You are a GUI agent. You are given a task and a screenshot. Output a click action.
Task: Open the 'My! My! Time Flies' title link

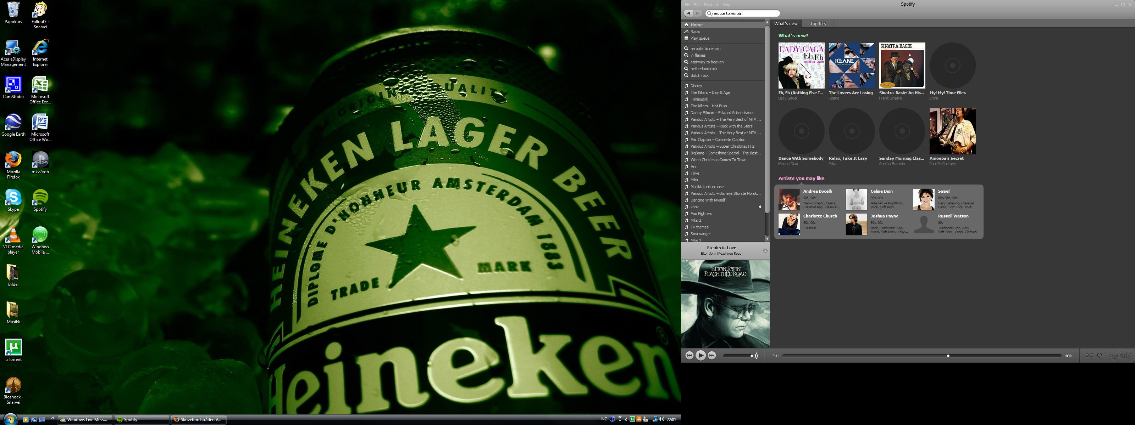tap(947, 93)
